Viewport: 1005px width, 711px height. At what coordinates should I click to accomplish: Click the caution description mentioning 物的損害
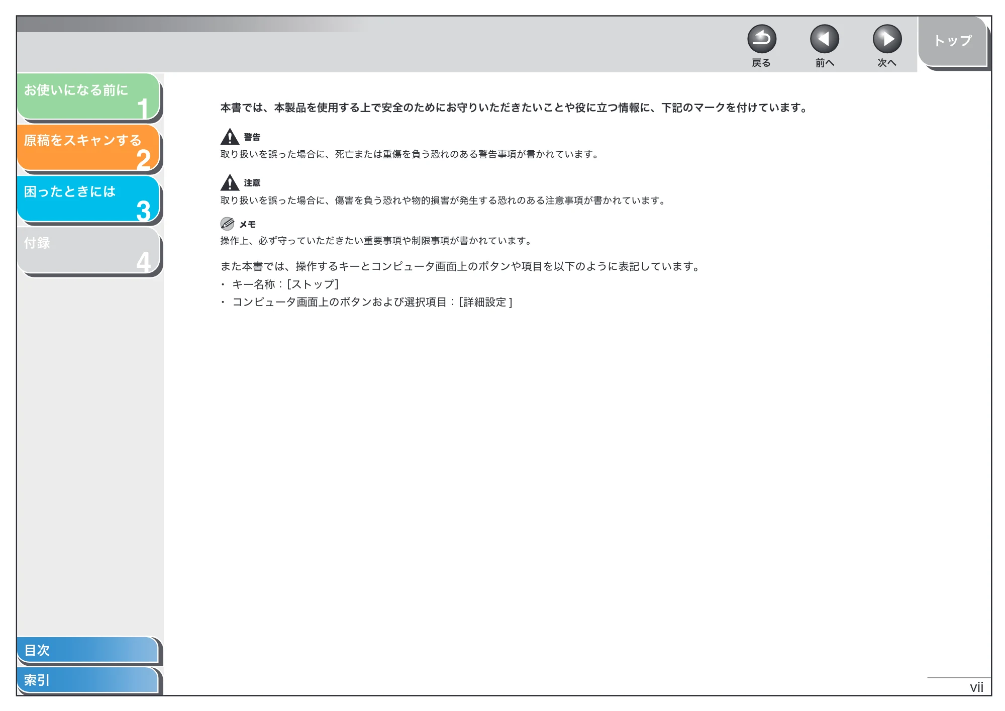coord(443,200)
